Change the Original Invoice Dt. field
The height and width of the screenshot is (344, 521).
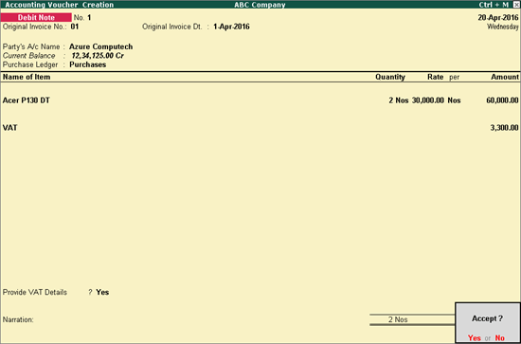(x=231, y=27)
